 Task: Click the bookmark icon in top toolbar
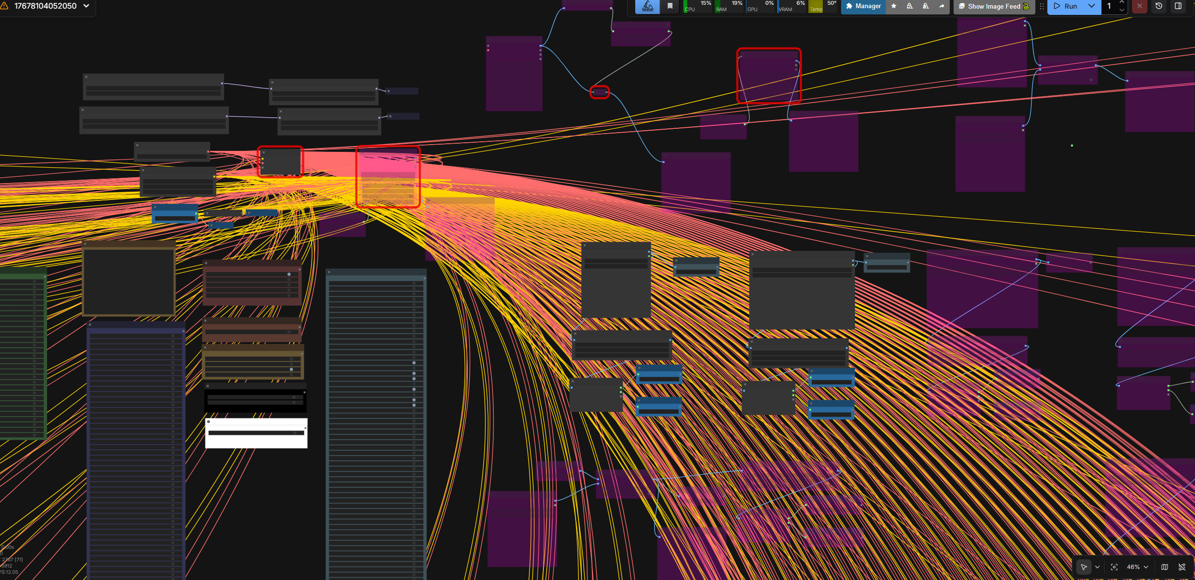tap(670, 6)
